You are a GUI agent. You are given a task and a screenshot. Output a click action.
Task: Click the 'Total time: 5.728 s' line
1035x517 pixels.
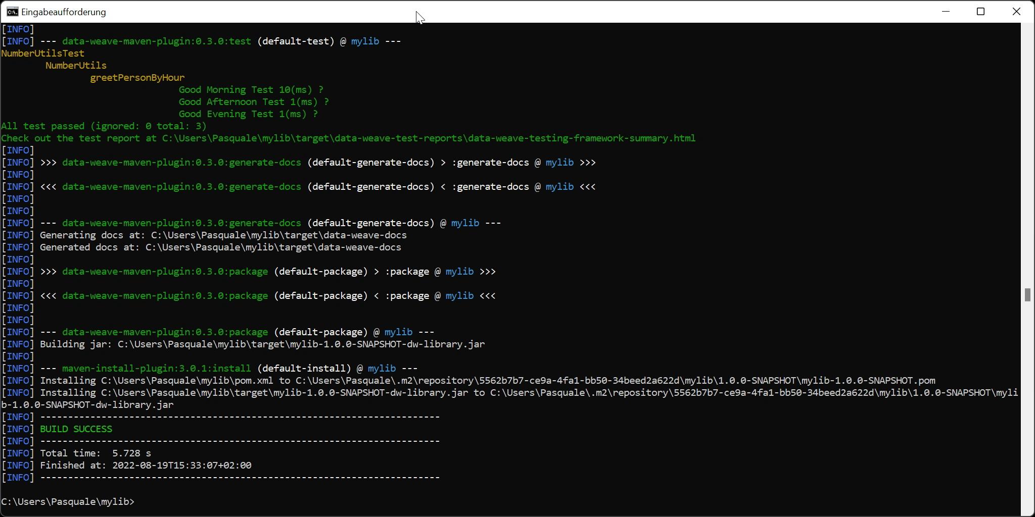[96, 453]
